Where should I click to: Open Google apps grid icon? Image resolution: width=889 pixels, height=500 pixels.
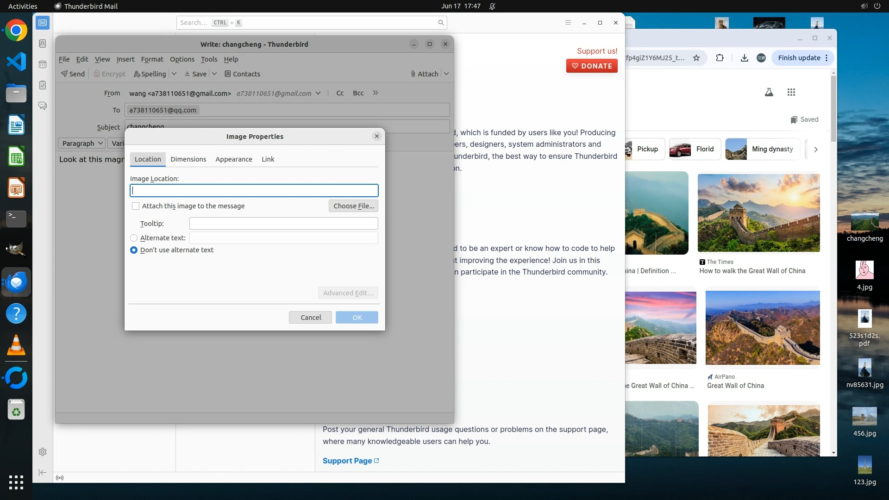point(791,92)
